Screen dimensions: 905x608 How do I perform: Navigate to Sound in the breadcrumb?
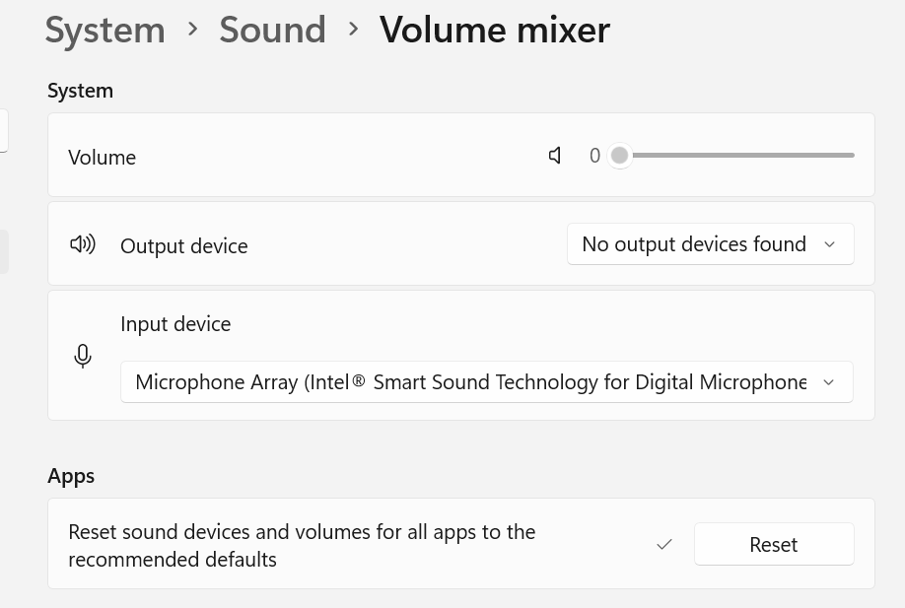coord(272,30)
